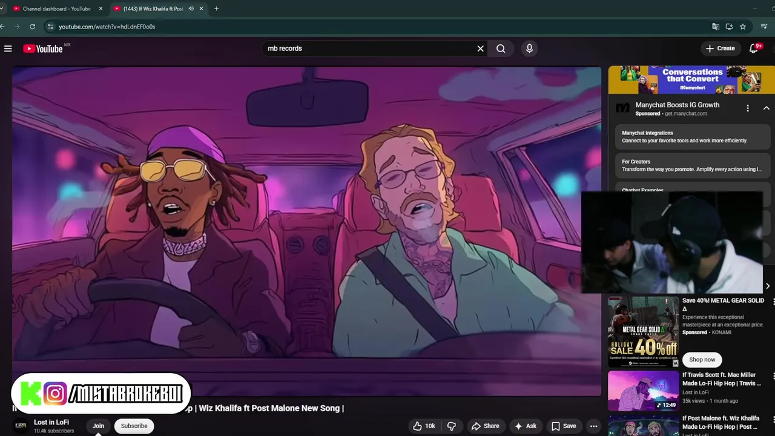
Task: Click the Manychat 'Conversations that Convert' banner
Action: pos(691,80)
